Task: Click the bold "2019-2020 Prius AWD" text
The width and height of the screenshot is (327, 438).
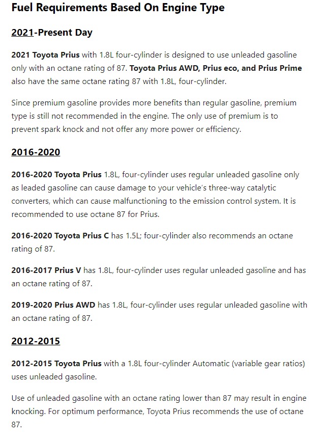Action: click(x=53, y=305)
